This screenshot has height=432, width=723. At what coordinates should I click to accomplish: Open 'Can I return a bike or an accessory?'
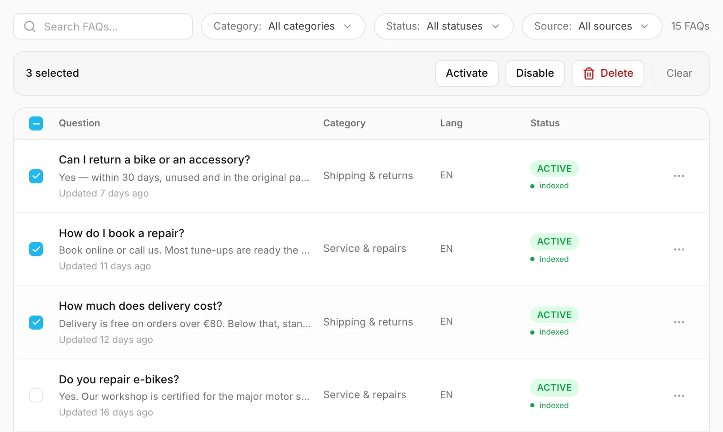(155, 160)
